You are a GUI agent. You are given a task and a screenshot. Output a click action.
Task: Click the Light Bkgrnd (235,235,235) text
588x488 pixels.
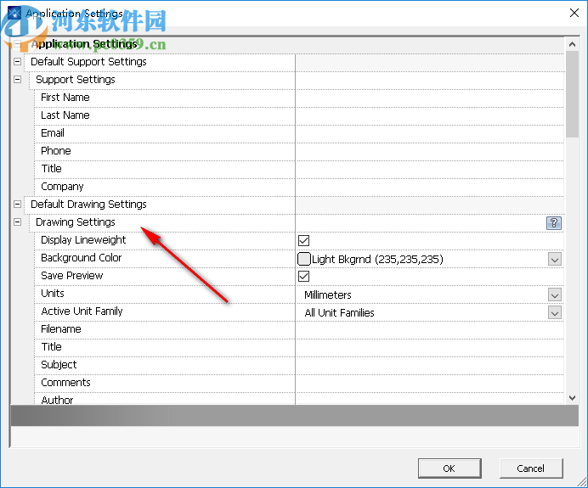coord(377,259)
